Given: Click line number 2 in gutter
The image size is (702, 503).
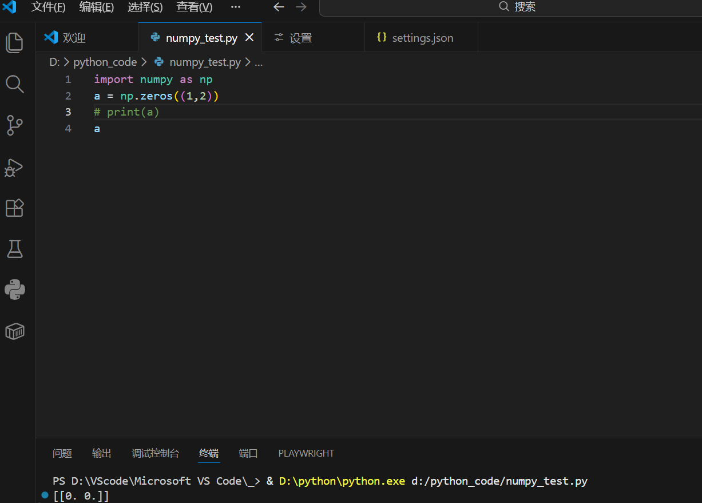Looking at the screenshot, I should pyautogui.click(x=68, y=96).
